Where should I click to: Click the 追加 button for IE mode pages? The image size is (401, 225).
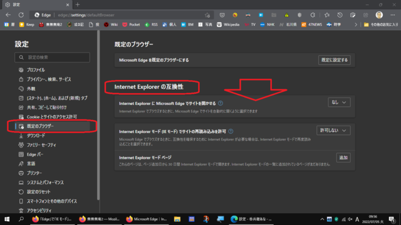(x=343, y=157)
